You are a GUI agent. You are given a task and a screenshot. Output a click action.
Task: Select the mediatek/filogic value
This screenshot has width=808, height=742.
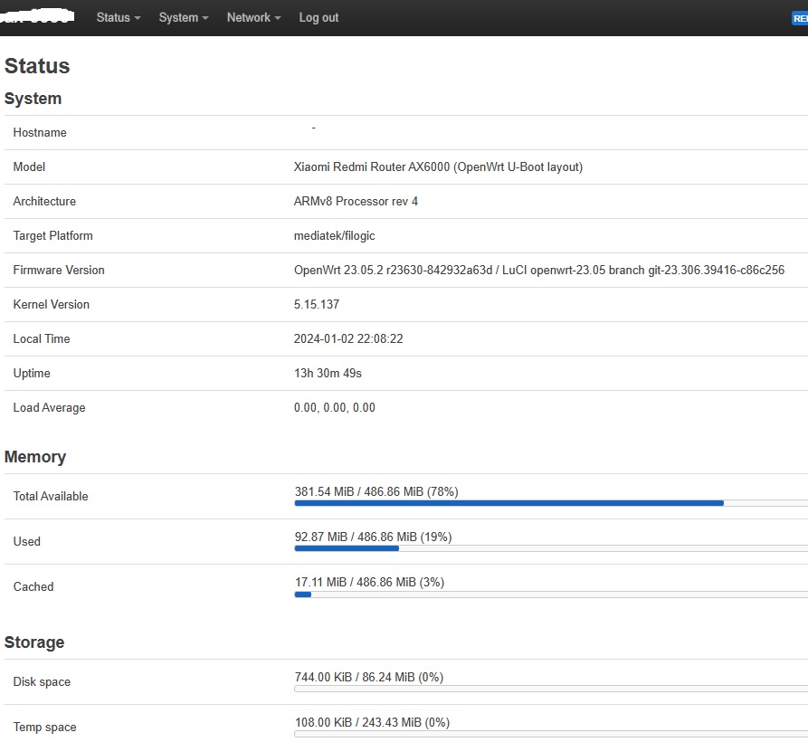click(335, 235)
